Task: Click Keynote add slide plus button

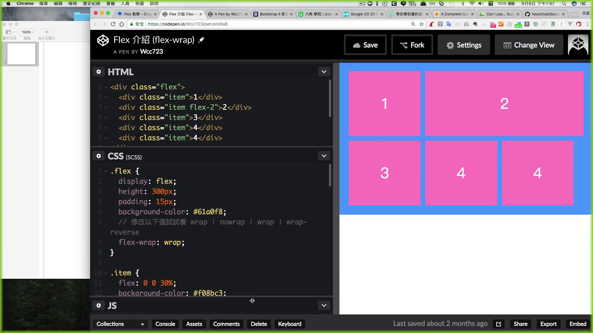Action: (x=46, y=32)
